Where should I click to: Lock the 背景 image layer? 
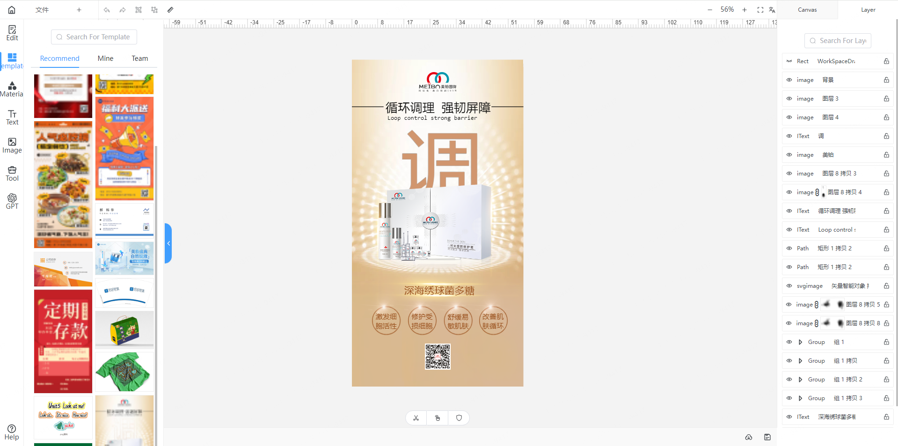pos(886,80)
